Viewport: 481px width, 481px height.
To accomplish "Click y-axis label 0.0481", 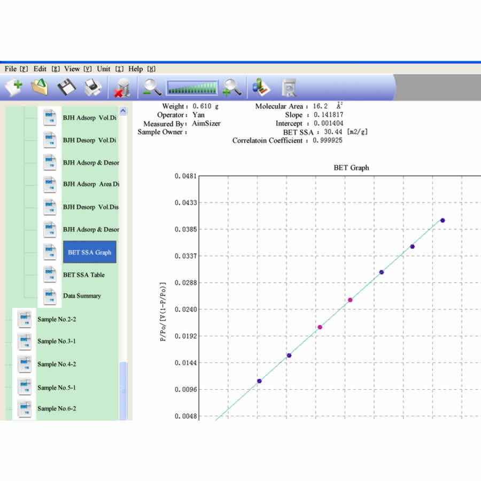I will coord(185,176).
